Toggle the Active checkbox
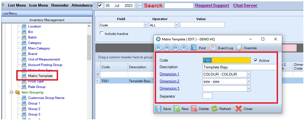 (256, 60)
